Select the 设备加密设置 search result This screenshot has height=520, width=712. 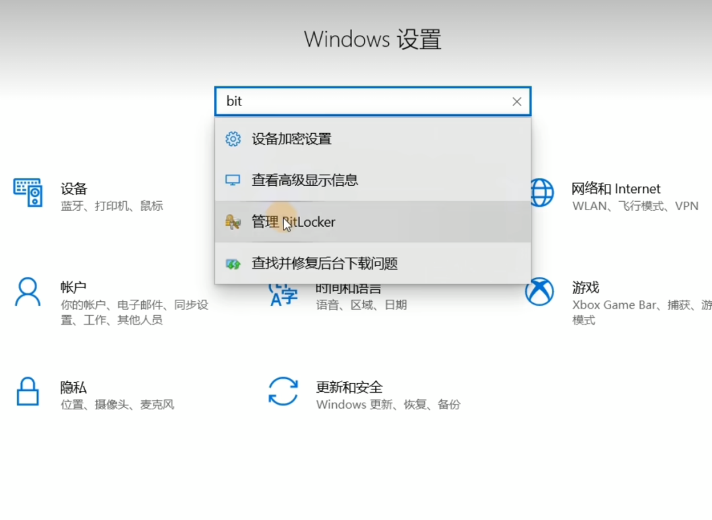point(372,139)
